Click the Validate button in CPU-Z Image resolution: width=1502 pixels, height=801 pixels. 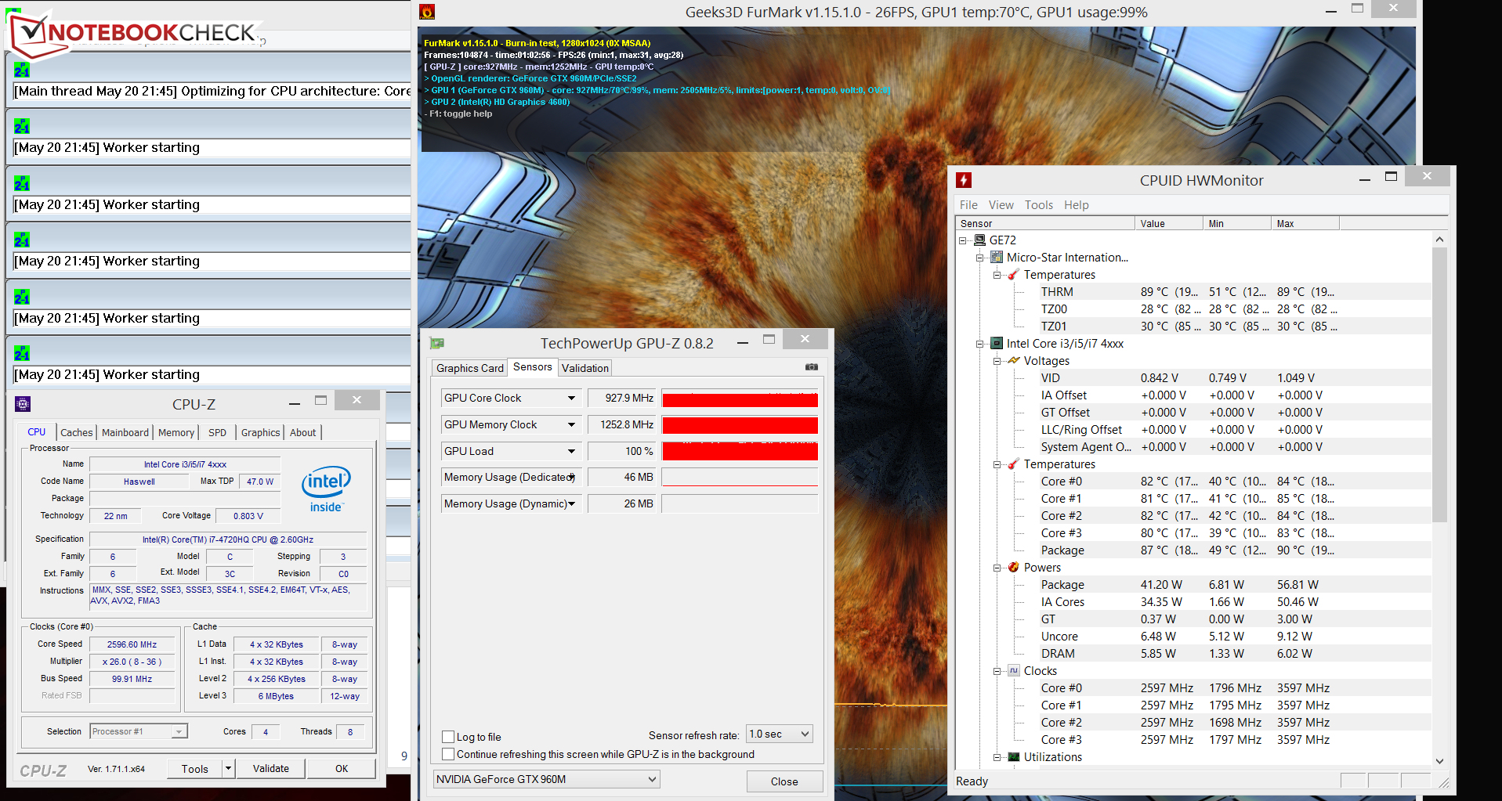[271, 769]
